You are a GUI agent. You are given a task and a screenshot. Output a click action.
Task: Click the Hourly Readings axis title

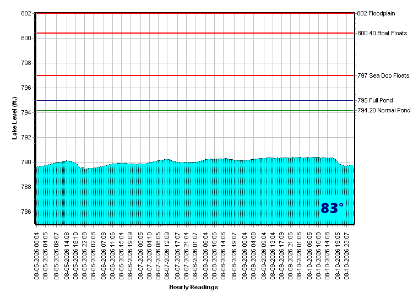tap(194, 287)
